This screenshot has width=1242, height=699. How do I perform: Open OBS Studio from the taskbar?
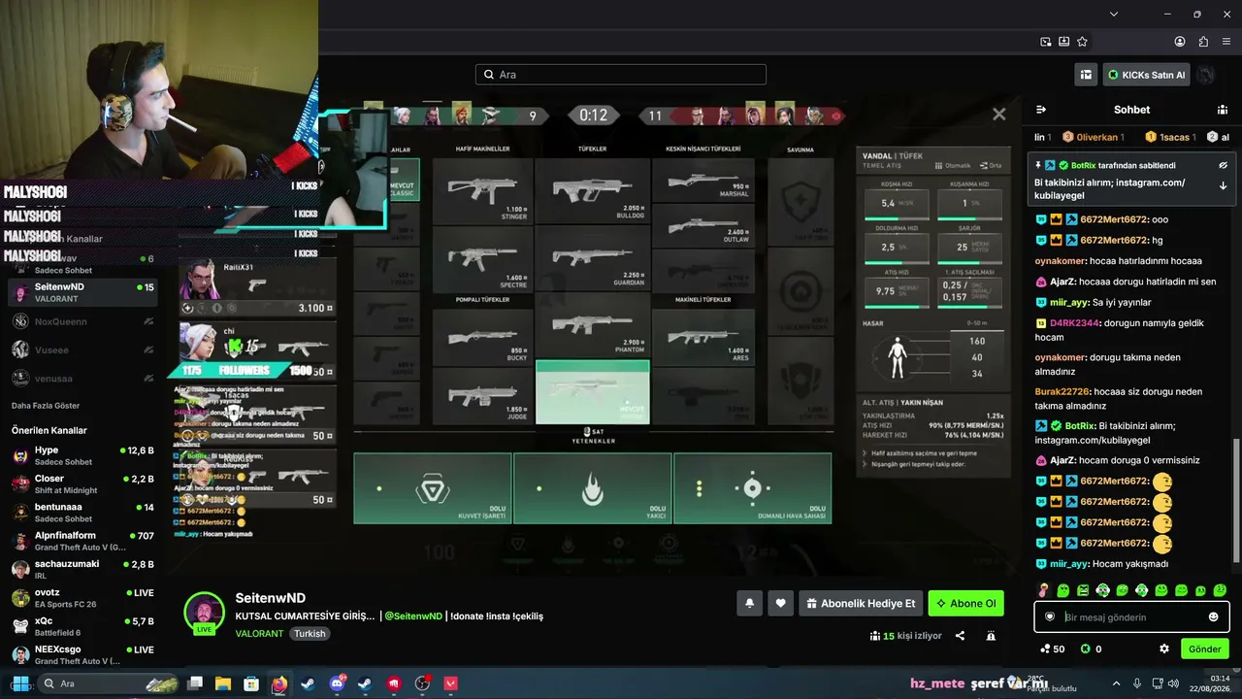[x=422, y=683]
